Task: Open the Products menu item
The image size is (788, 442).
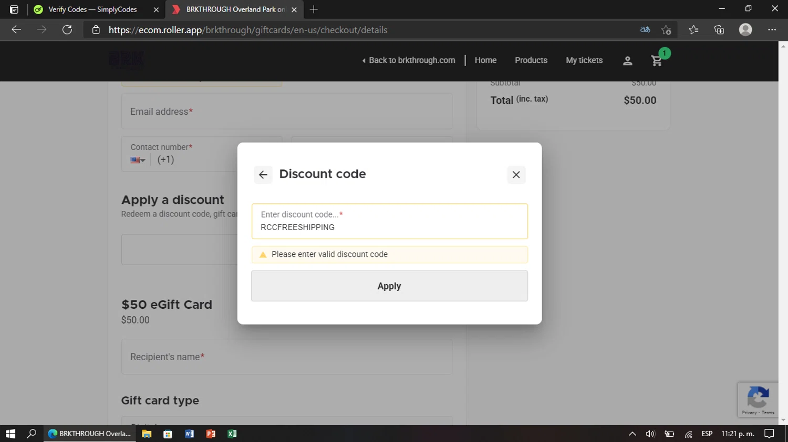Action: click(x=531, y=60)
